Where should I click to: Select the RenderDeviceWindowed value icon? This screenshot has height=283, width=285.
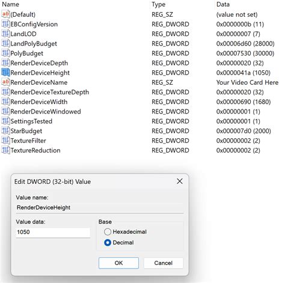5,111
